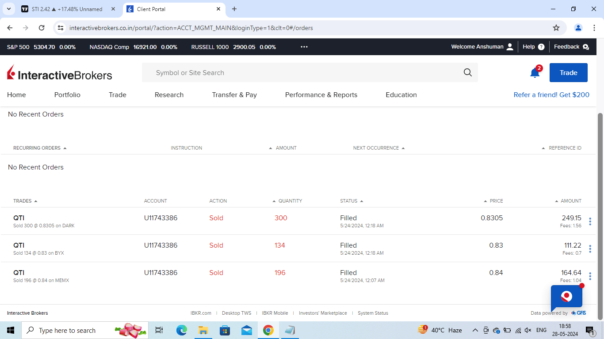View site information icon in the address bar
604x339 pixels.
click(x=61, y=28)
